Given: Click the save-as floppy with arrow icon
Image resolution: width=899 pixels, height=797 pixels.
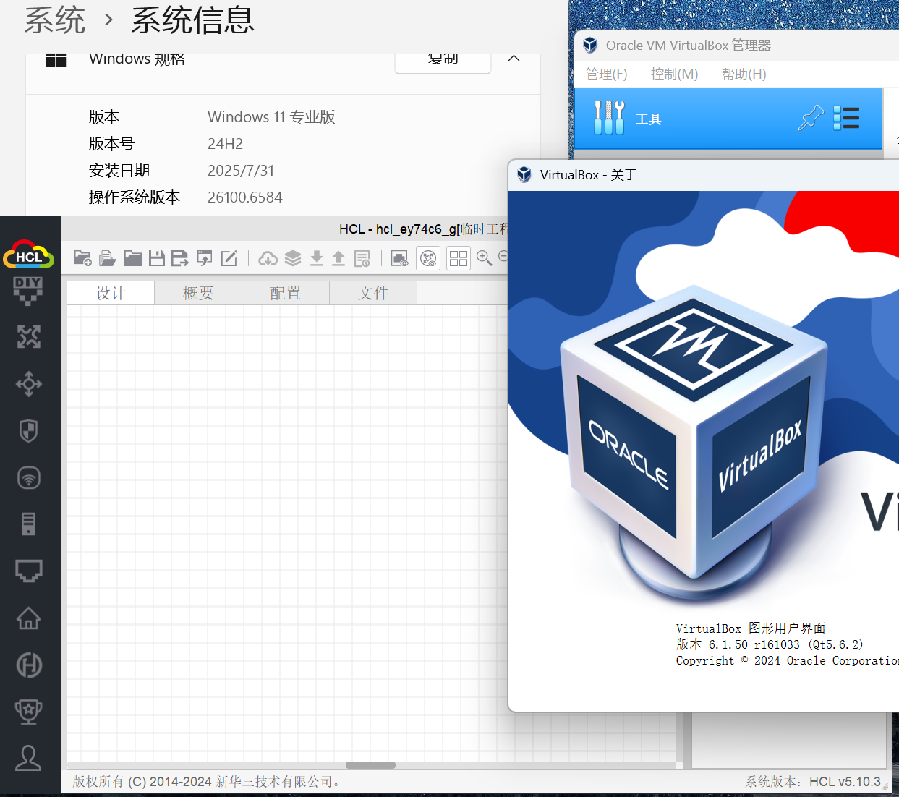Looking at the screenshot, I should tap(180, 258).
